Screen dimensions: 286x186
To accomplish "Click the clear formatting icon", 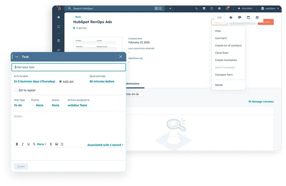I will coord(34,144).
